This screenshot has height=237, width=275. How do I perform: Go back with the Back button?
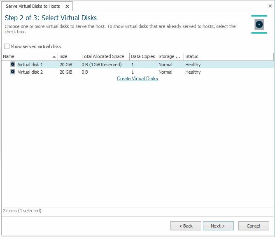pos(186,226)
